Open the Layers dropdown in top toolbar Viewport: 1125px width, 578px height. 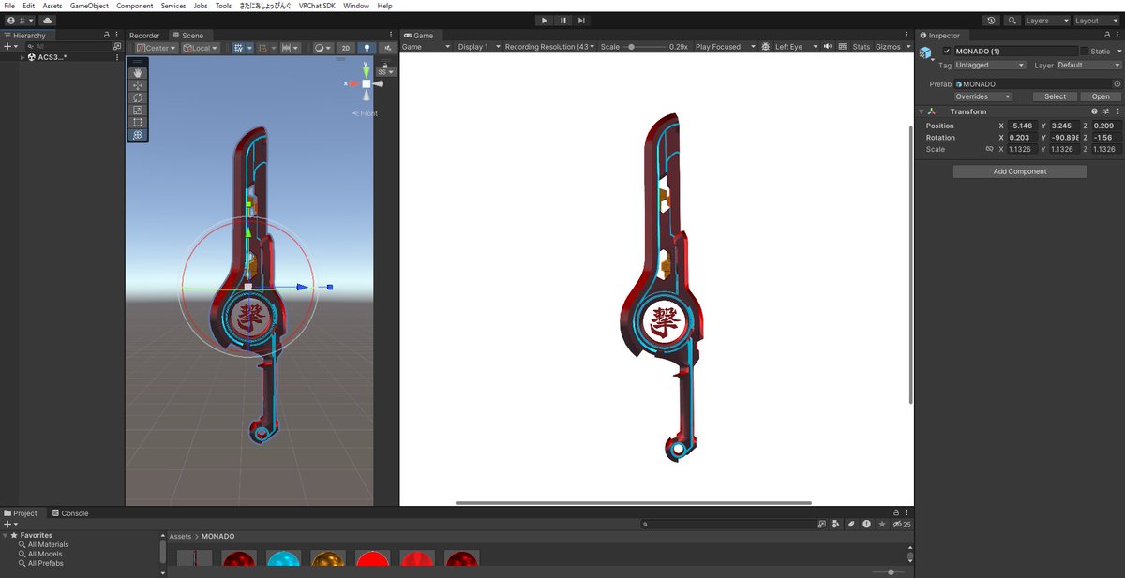(x=1045, y=20)
